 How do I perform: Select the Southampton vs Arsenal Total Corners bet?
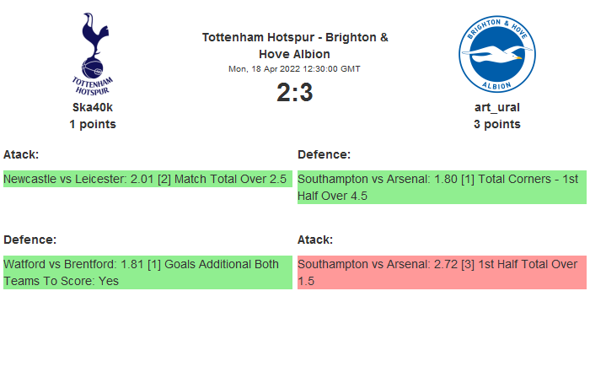tap(441, 187)
